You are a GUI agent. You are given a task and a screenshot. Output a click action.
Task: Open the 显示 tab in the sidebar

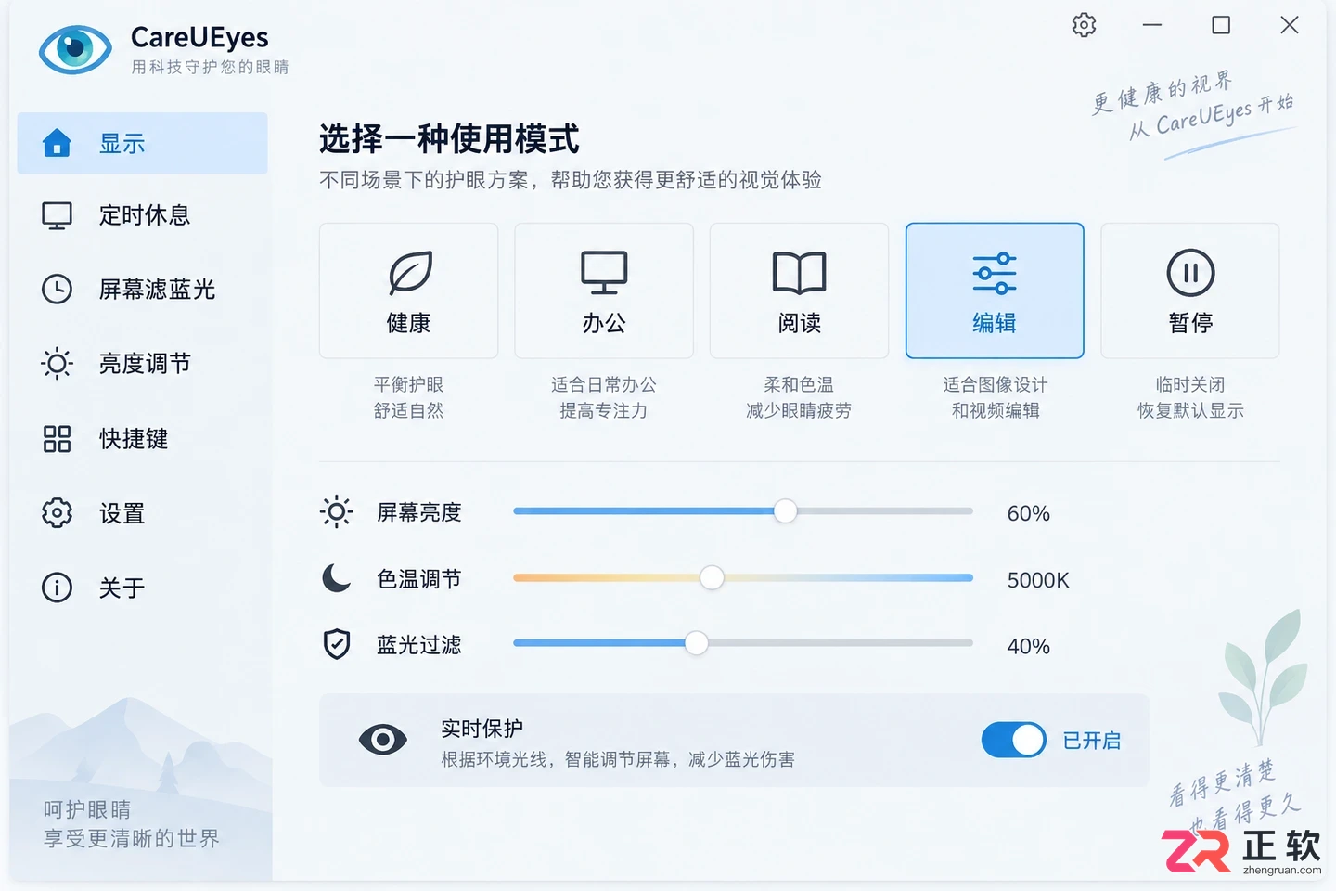click(142, 143)
